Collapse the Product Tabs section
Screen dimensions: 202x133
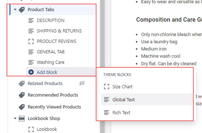[x=15, y=10]
